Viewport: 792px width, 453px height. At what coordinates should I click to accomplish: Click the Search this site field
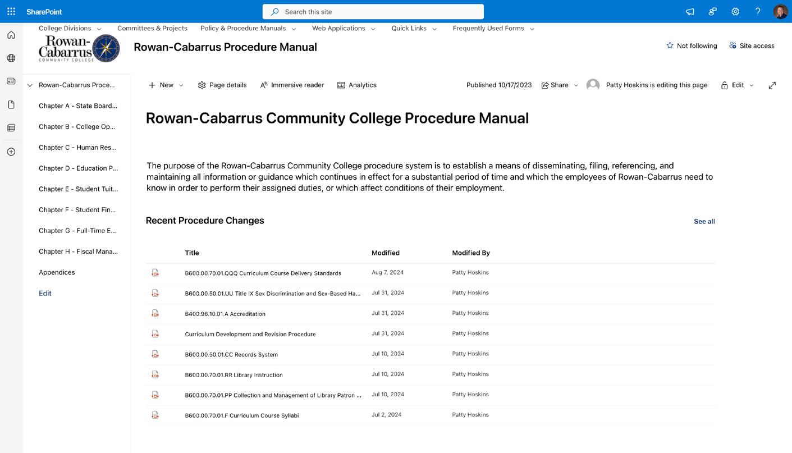(x=373, y=12)
